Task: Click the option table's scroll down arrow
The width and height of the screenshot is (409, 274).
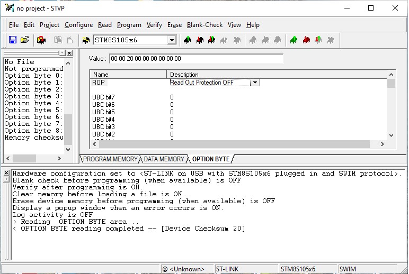Action: point(391,135)
